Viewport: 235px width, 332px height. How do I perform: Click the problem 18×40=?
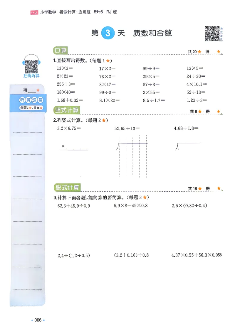pos(66,92)
